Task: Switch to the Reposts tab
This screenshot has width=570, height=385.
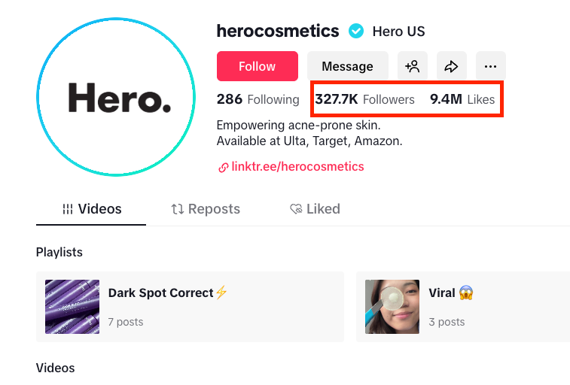Action: click(x=206, y=209)
